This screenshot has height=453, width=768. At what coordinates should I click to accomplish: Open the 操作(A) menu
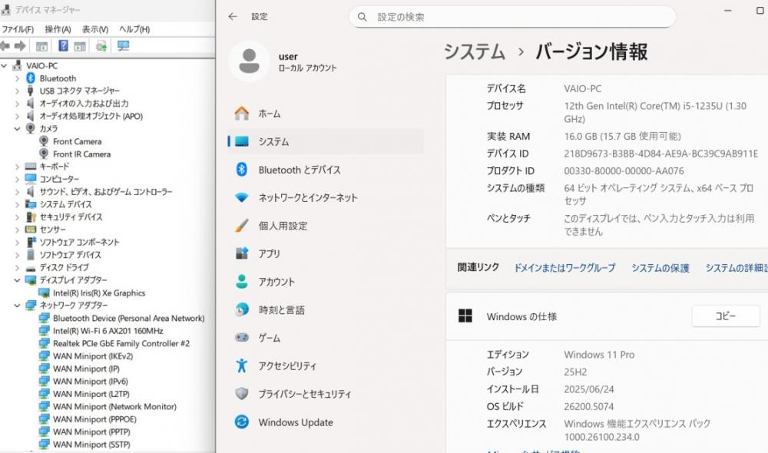point(58,29)
